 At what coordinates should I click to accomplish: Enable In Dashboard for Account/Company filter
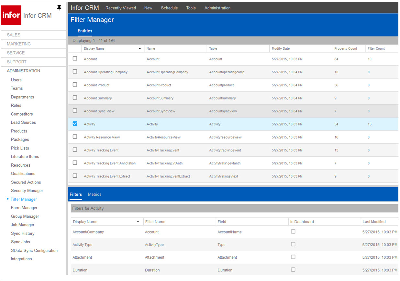(x=293, y=232)
